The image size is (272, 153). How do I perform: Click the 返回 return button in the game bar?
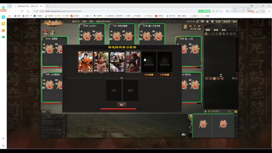235,21
